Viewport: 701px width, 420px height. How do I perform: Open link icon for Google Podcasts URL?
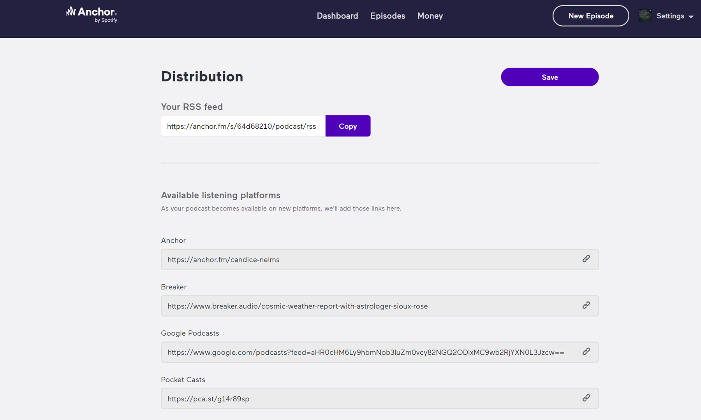(x=586, y=352)
